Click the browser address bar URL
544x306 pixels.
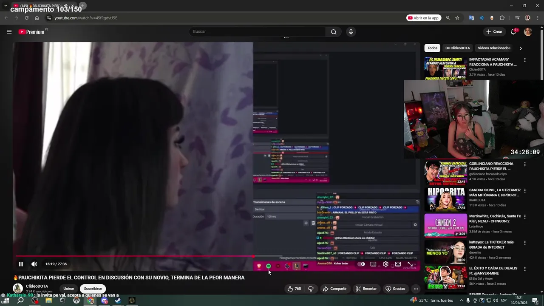86,18
